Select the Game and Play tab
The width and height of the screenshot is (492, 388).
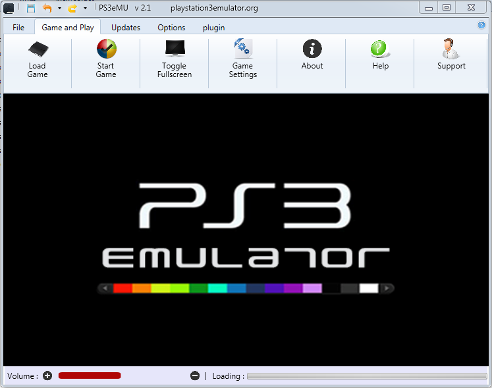(68, 28)
